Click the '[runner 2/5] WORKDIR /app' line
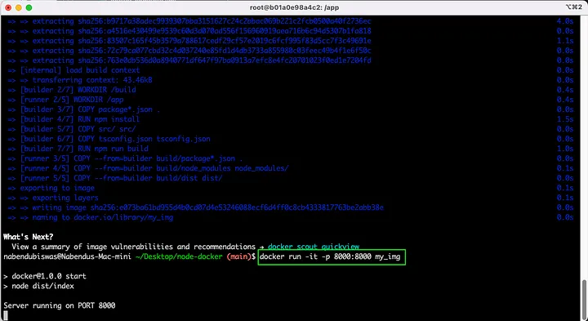The width and height of the screenshot is (588, 321). 65,100
